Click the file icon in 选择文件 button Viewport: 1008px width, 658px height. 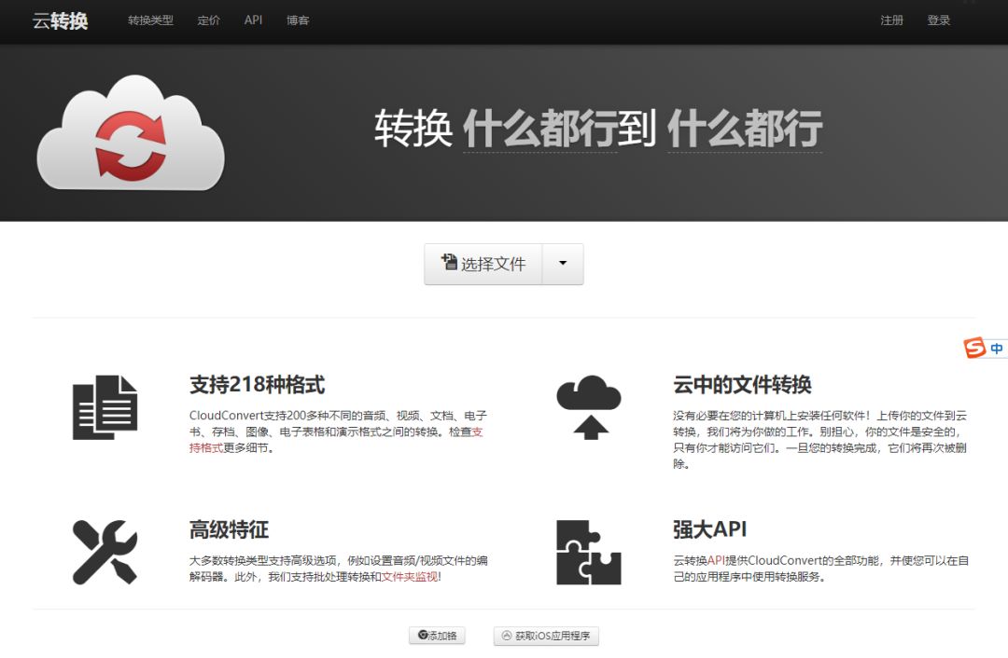(x=449, y=261)
